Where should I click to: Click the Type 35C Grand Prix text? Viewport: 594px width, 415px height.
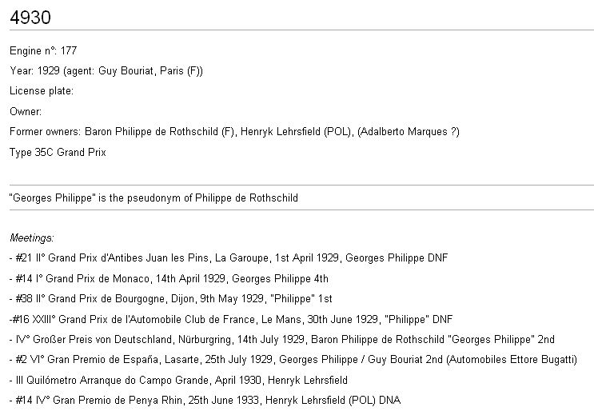[58, 151]
